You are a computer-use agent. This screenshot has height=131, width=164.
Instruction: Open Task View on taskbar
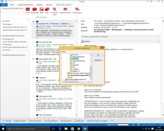pos(53,129)
